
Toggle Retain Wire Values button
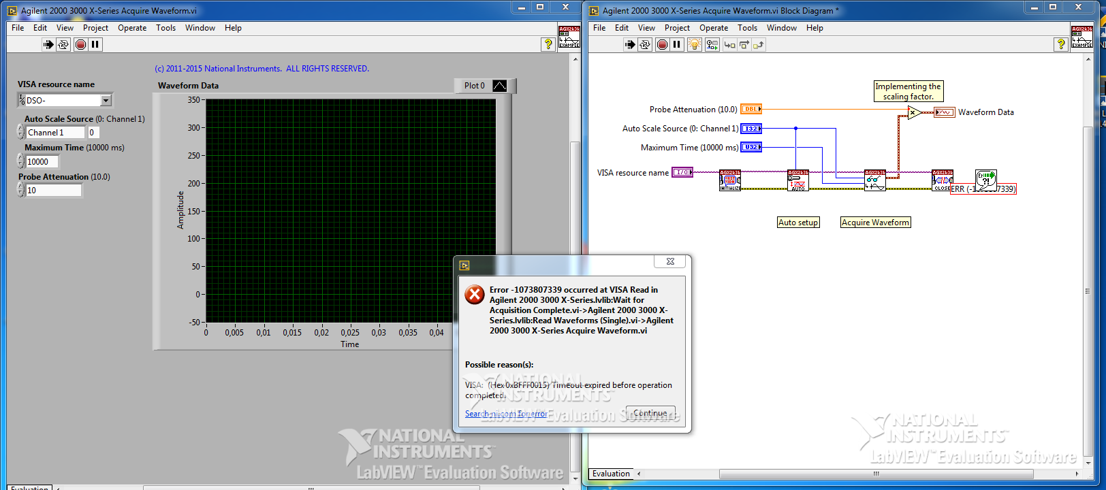coord(712,44)
